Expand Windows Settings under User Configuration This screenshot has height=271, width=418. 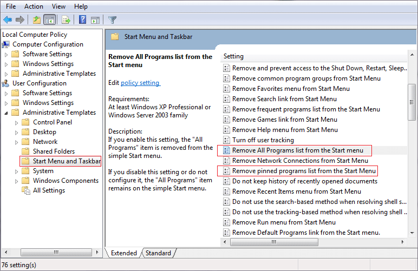point(6,103)
